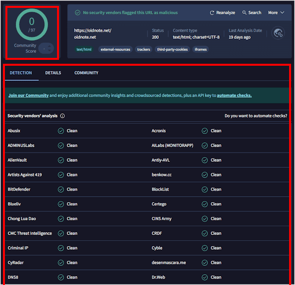Click the Clean check icon for desenmascara.me
295x285 pixels.
[x=205, y=262]
